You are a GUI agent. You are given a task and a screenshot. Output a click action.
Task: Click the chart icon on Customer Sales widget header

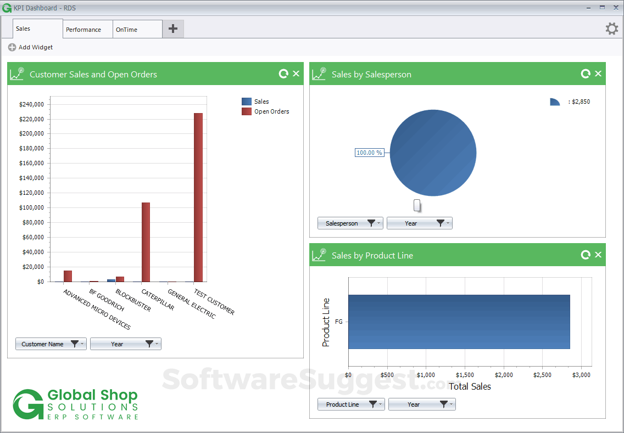pyautogui.click(x=17, y=73)
